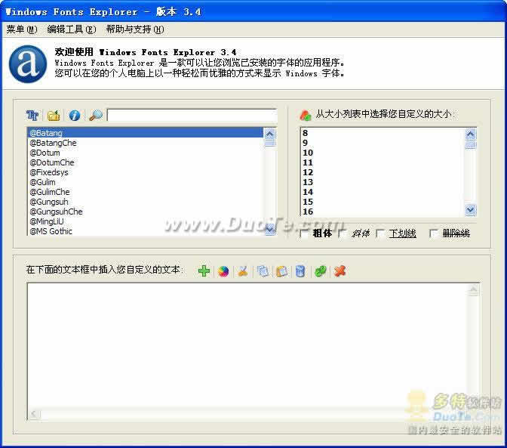Click inside the custom text box
The height and width of the screenshot is (448, 507).
point(247,346)
